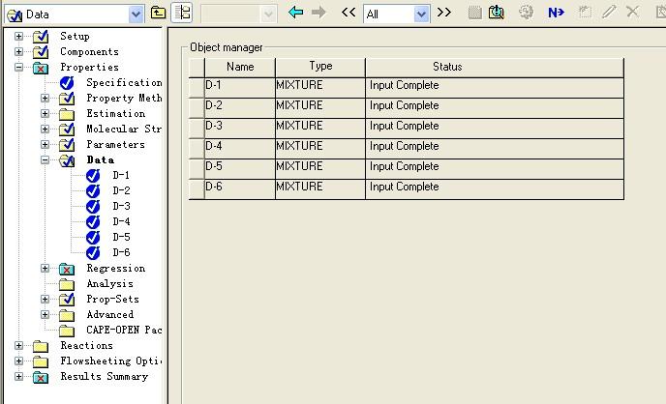Click the Type column header
Viewport: 666px width, 404px height.
point(320,67)
